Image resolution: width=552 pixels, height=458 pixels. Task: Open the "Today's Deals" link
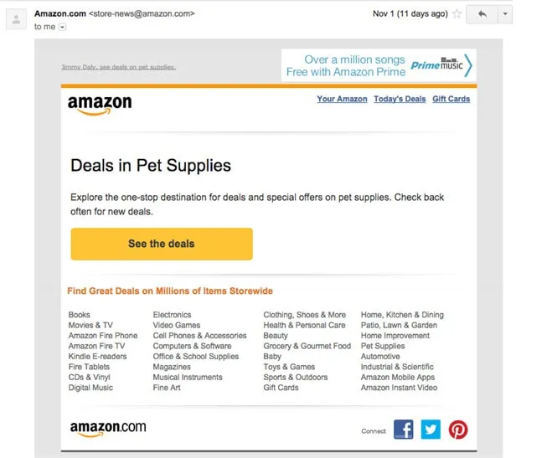click(400, 99)
